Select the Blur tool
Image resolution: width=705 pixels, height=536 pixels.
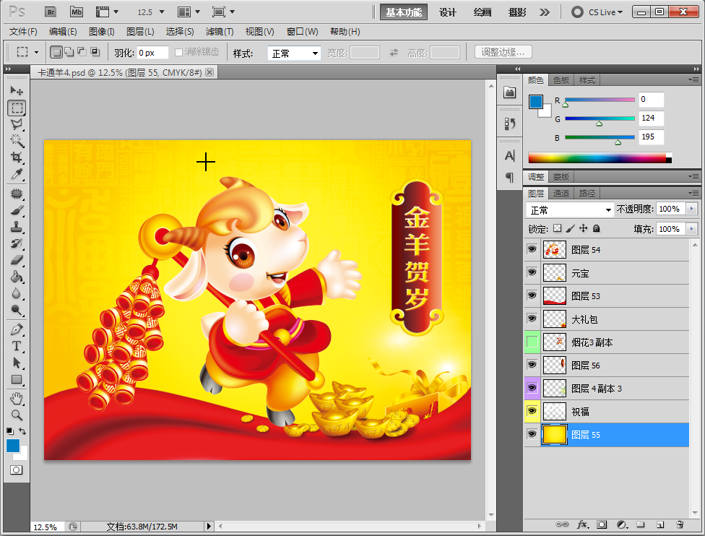(17, 293)
